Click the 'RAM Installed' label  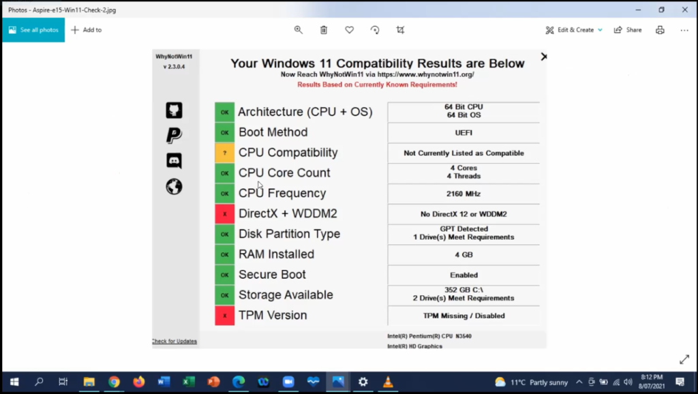tap(277, 254)
